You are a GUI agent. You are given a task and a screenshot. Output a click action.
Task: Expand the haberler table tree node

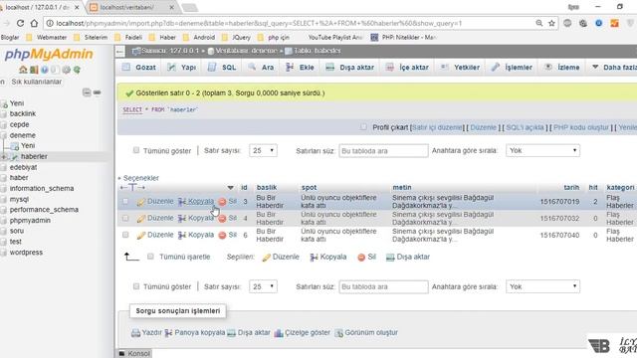coord(4,157)
